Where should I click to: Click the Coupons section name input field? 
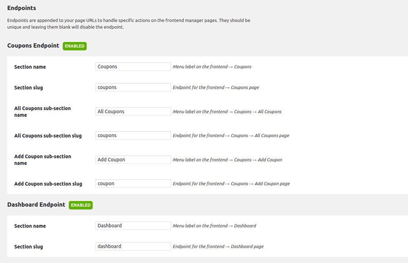[133, 67]
